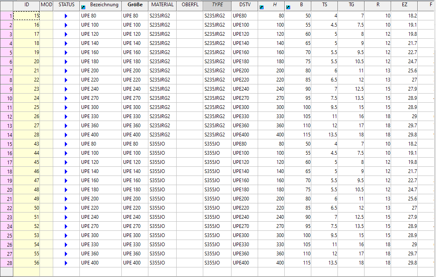Click the blue status arrow in row 28
This screenshot has width=436, height=277.
tap(66, 263)
